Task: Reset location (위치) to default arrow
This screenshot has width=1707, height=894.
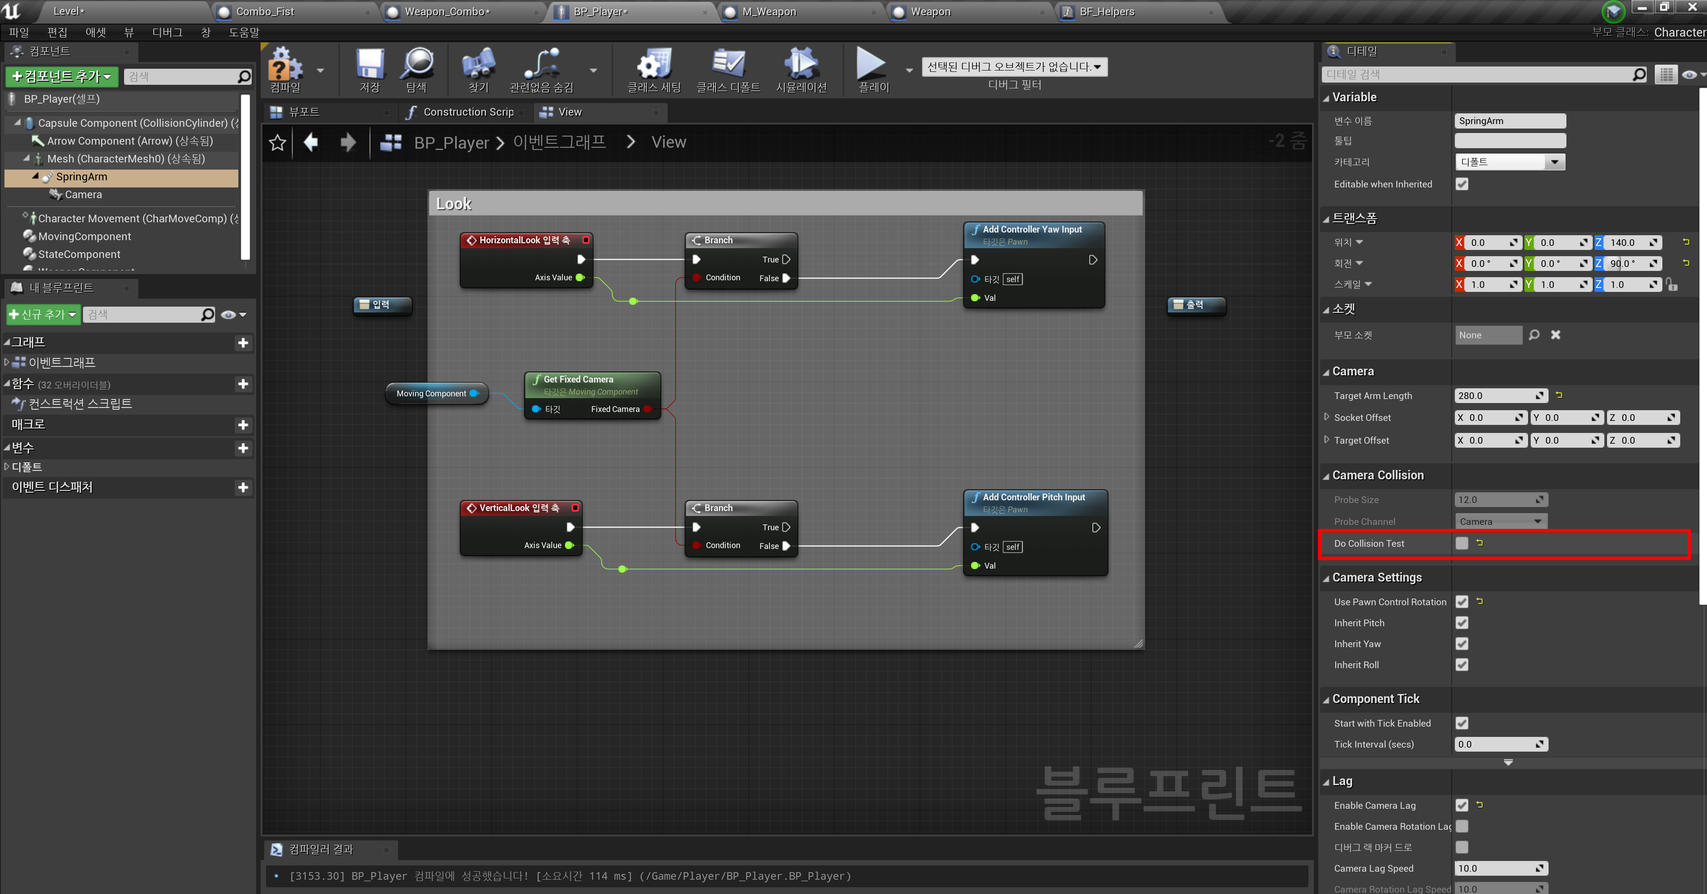Action: click(x=1686, y=242)
